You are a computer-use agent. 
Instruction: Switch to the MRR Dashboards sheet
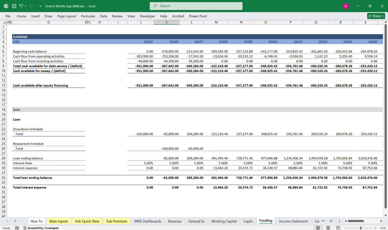pyautogui.click(x=147, y=221)
